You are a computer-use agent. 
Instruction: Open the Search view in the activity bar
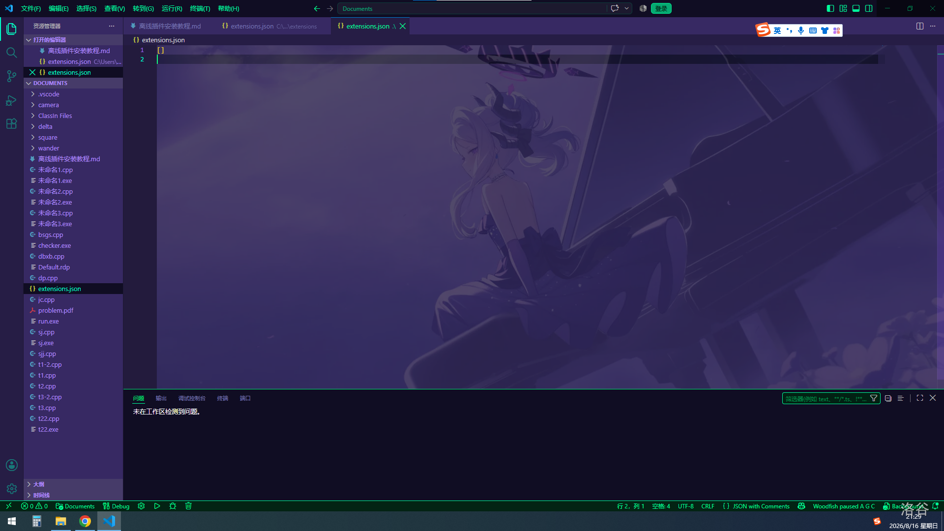12,53
